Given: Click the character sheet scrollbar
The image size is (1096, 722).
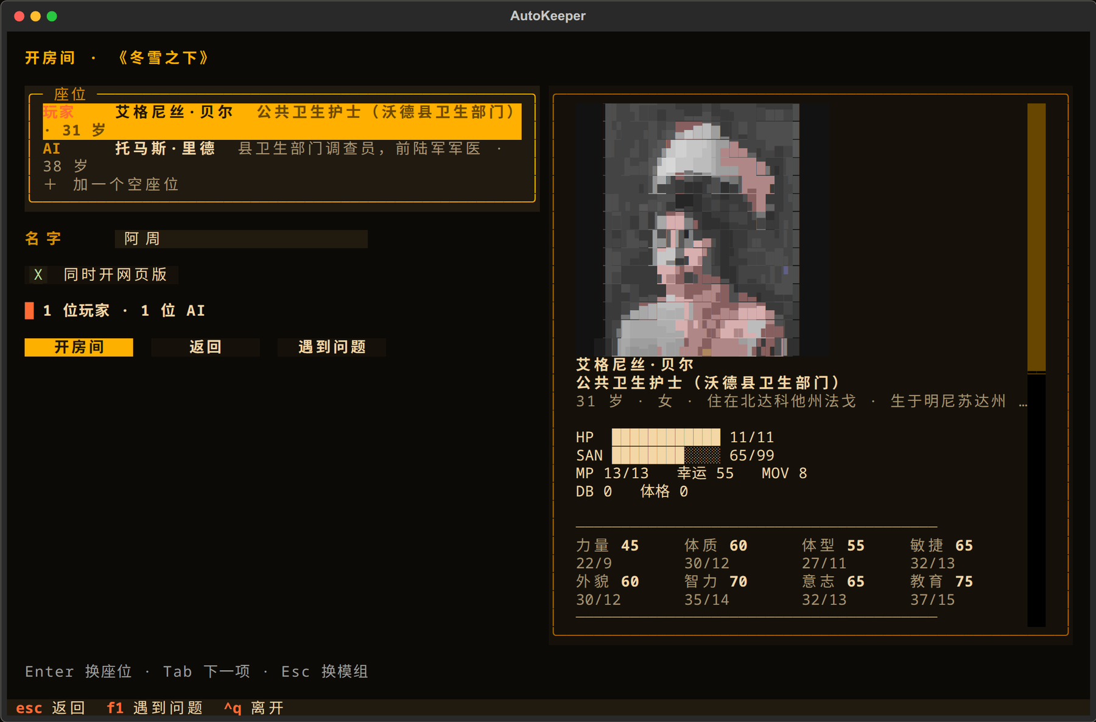Looking at the screenshot, I should point(1036,365).
